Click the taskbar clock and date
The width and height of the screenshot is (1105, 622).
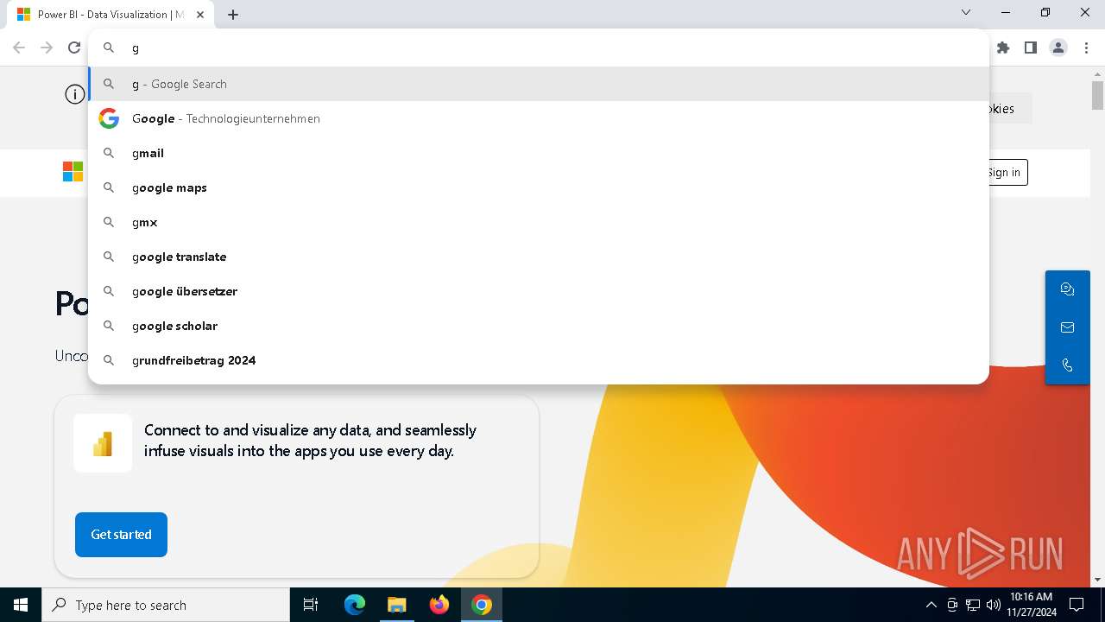tap(1031, 605)
